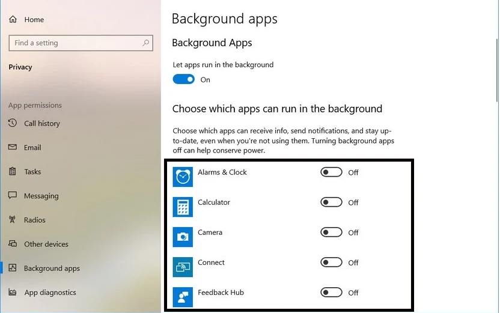
Task: Click the App permissions section label
Action: [x=35, y=105]
